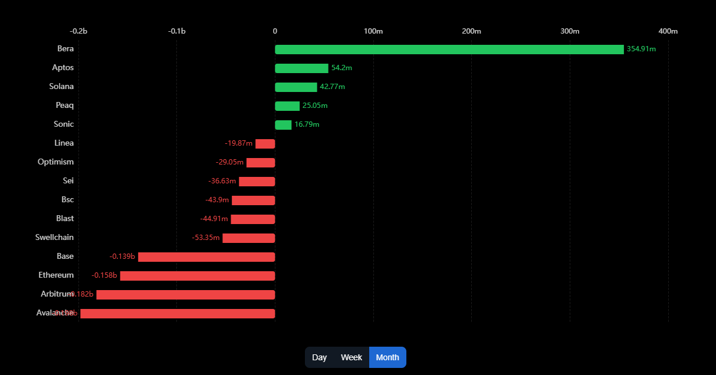Click the Swellchain chain label
This screenshot has width=716, height=375.
(x=55, y=238)
